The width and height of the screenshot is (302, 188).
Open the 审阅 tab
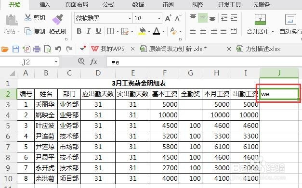(x=168, y=4)
